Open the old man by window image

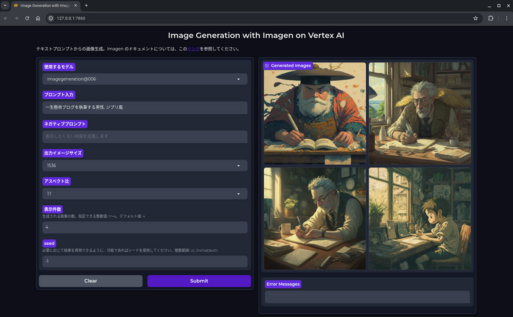(420, 114)
